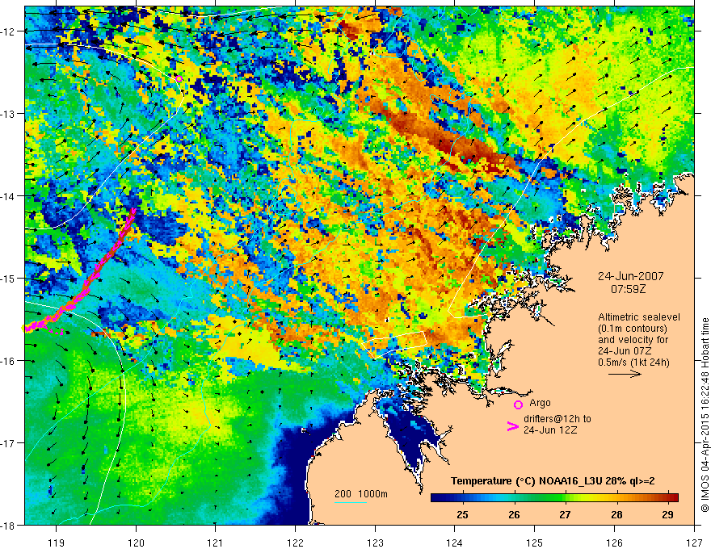Click the longitude axis label '124'
Image resolution: width=711 pixels, height=549 pixels.
pos(455,543)
